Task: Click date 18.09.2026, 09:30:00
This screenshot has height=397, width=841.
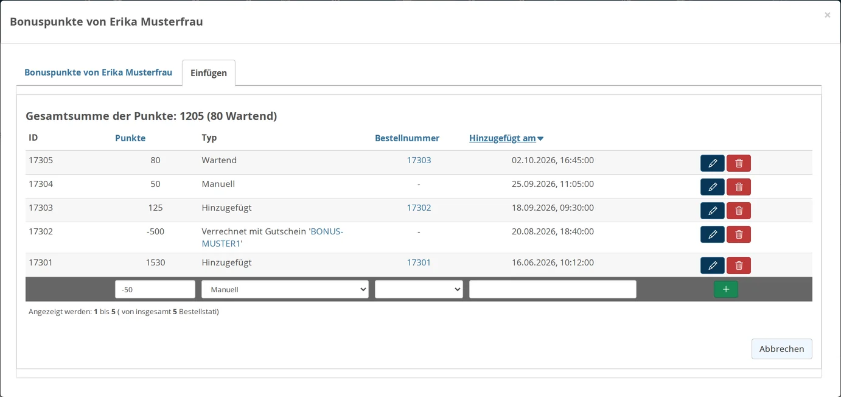Action: [x=553, y=208]
